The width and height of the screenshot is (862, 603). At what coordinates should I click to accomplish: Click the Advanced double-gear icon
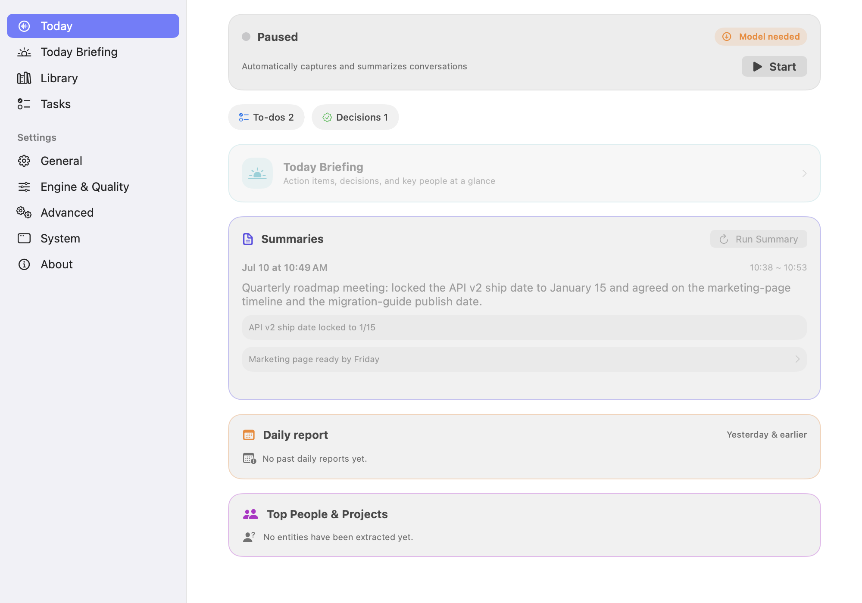(x=24, y=212)
